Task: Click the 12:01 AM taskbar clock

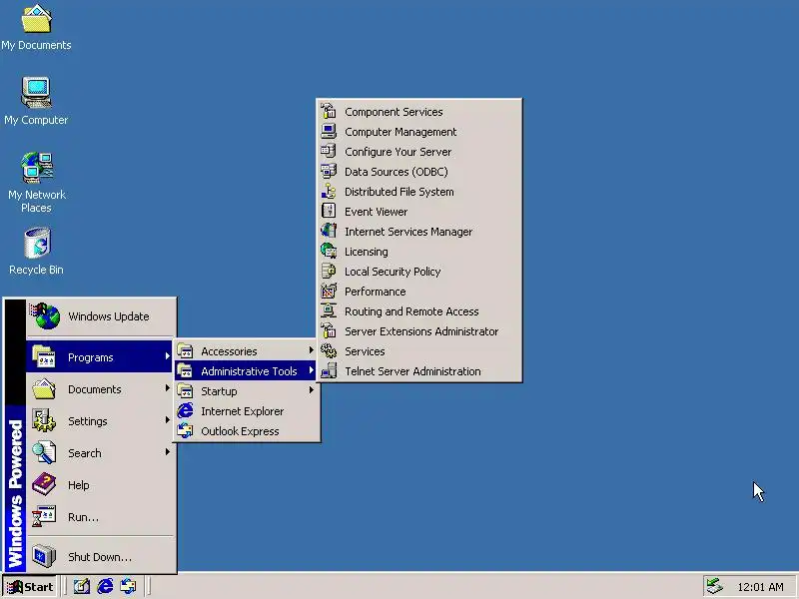Action: (x=760, y=587)
